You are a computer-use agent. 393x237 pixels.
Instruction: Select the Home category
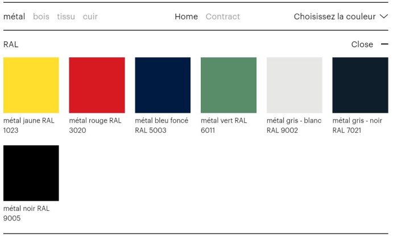[x=186, y=16]
